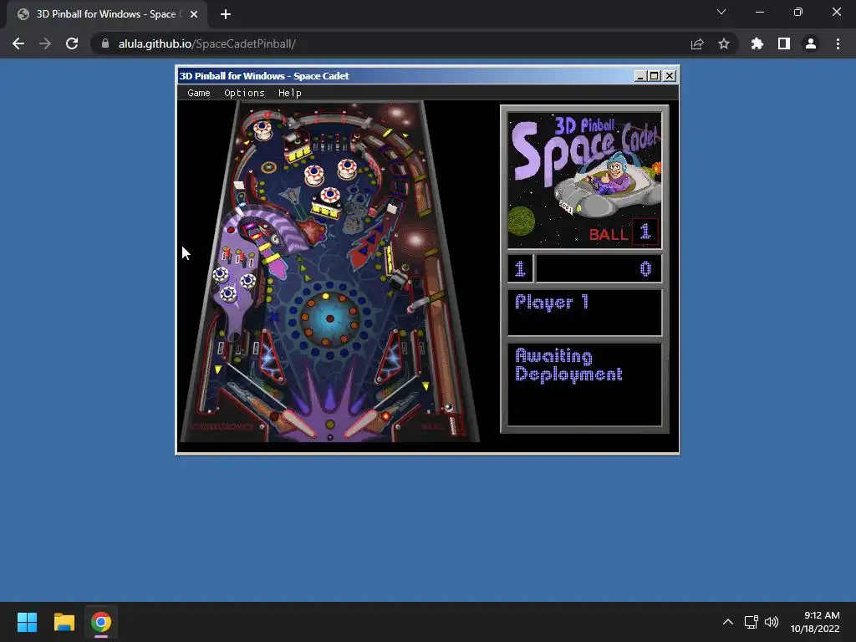This screenshot has height=642, width=856.
Task: Toggle the Chrome side panel
Action: click(784, 43)
